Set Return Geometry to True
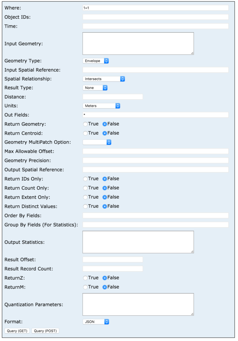238x341 pixels. 85,124
